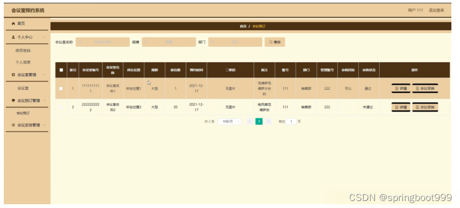460x208 pixels.
Task: Go to previous page with left arrow
Action: coord(249,121)
